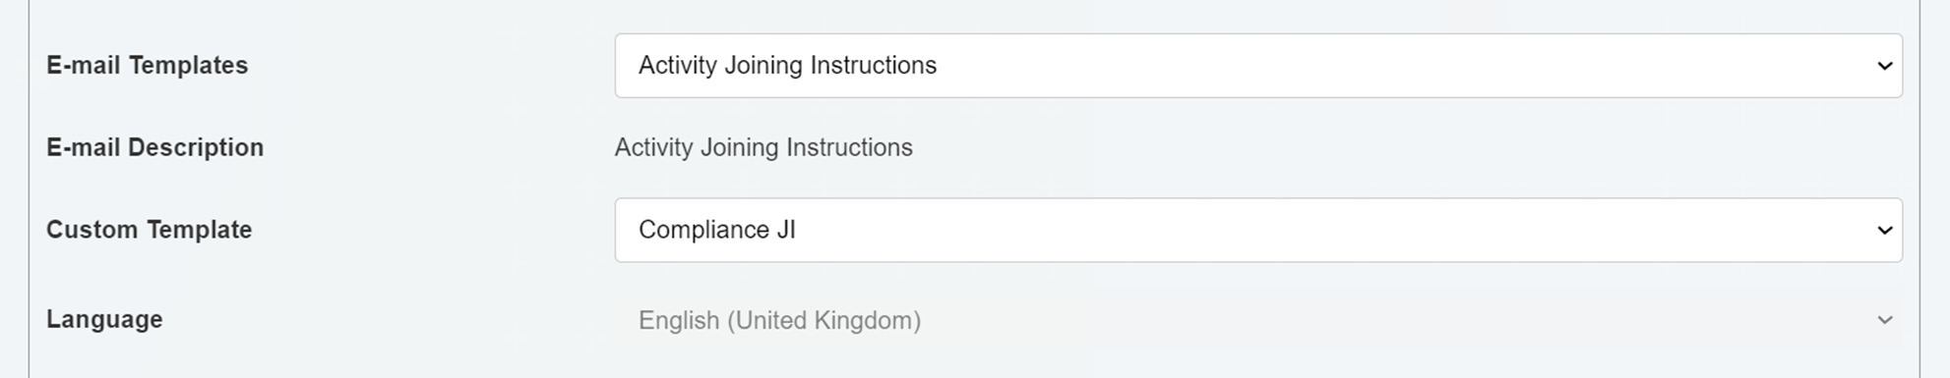1950x378 pixels.
Task: Select the Language field label
Action: [x=104, y=320]
